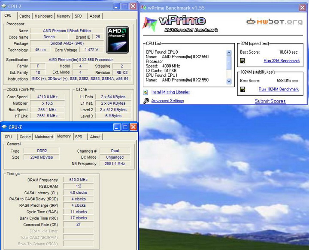Run the 1024M Benchmark
Image resolution: width=309 pixels, height=250 pixels.
coord(279,89)
